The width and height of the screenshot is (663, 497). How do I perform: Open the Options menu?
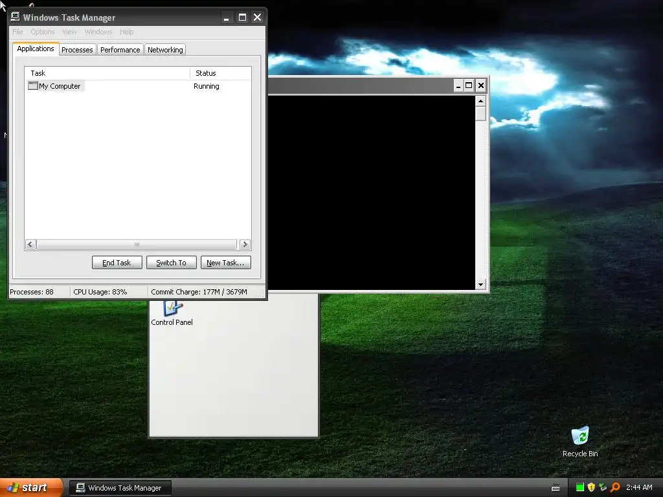pyautogui.click(x=43, y=32)
